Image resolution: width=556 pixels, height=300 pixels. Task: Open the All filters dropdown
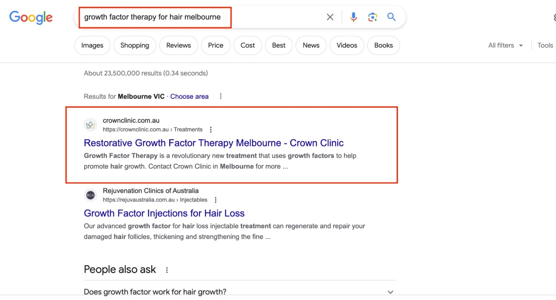click(x=505, y=45)
